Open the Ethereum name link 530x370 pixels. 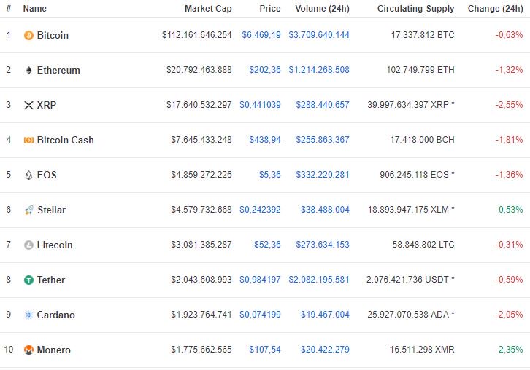pos(58,70)
